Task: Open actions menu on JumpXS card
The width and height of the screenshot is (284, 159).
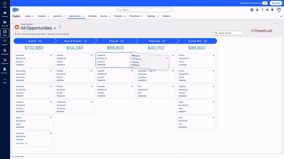Action: [132, 71]
